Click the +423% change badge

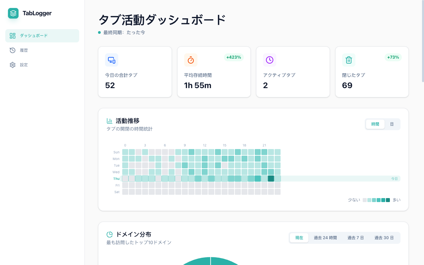[x=234, y=57]
